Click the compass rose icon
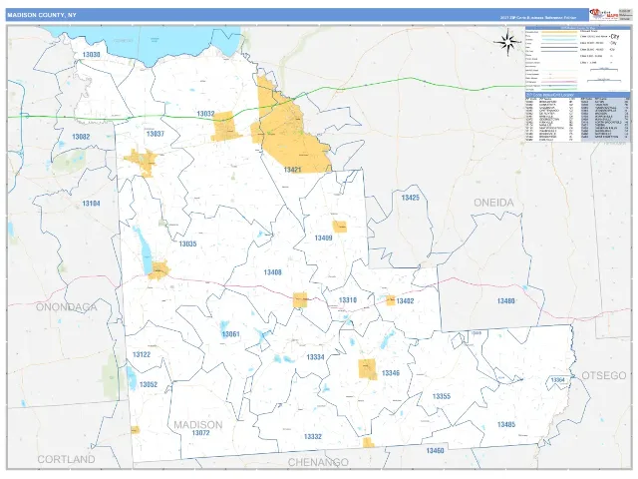 click(x=507, y=42)
